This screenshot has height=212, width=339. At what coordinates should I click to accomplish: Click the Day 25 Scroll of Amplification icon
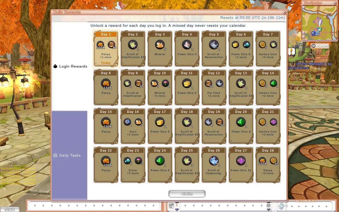pyautogui.click(x=187, y=161)
